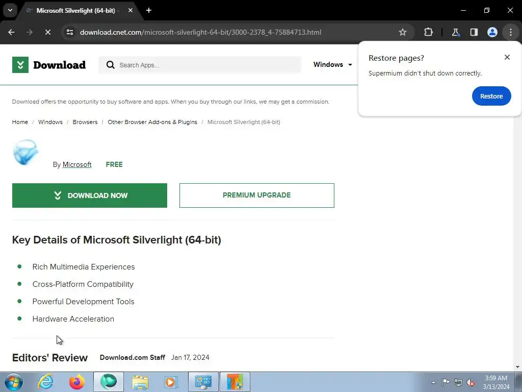Open the tab search dropdown arrow
This screenshot has width=522, height=392.
[x=10, y=10]
